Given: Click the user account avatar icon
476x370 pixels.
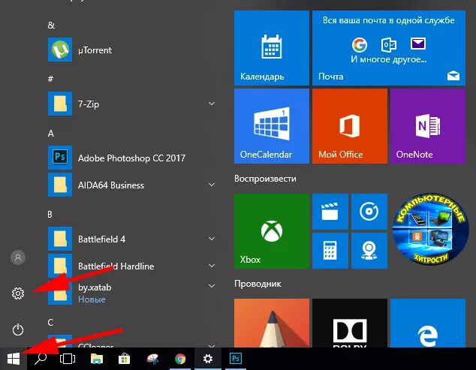Looking at the screenshot, I should point(18,257).
